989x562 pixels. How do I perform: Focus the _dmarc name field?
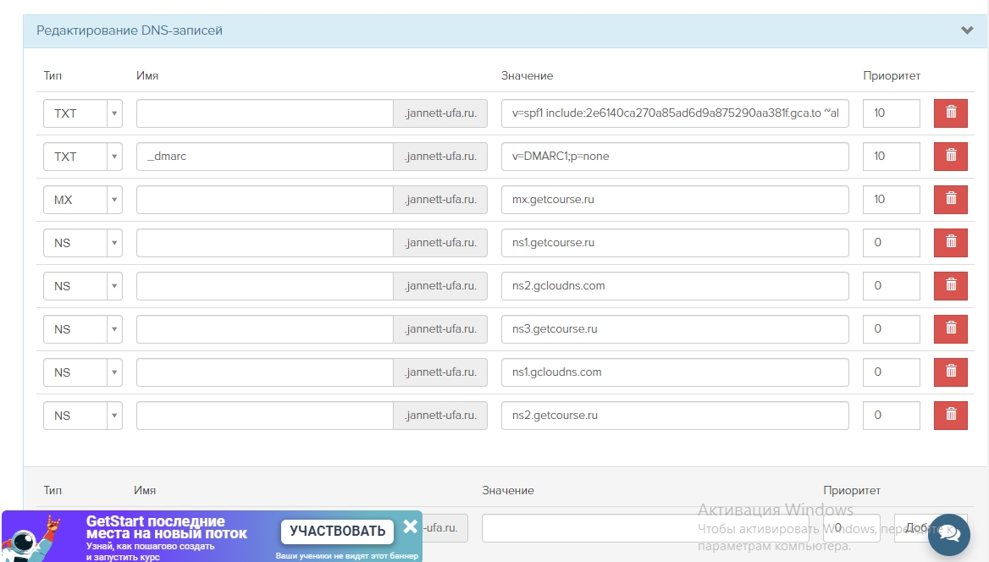[264, 157]
